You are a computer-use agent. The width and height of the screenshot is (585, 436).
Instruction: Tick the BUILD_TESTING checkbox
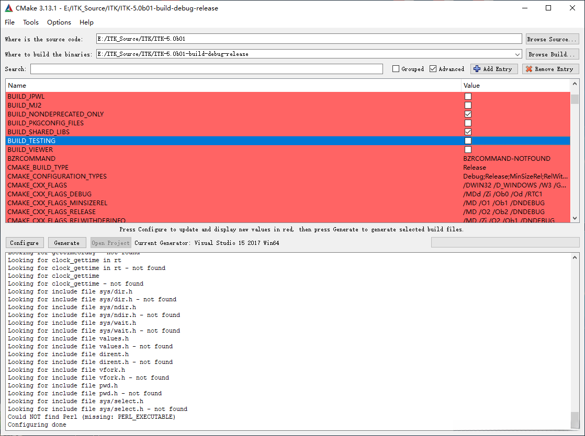pyautogui.click(x=468, y=141)
